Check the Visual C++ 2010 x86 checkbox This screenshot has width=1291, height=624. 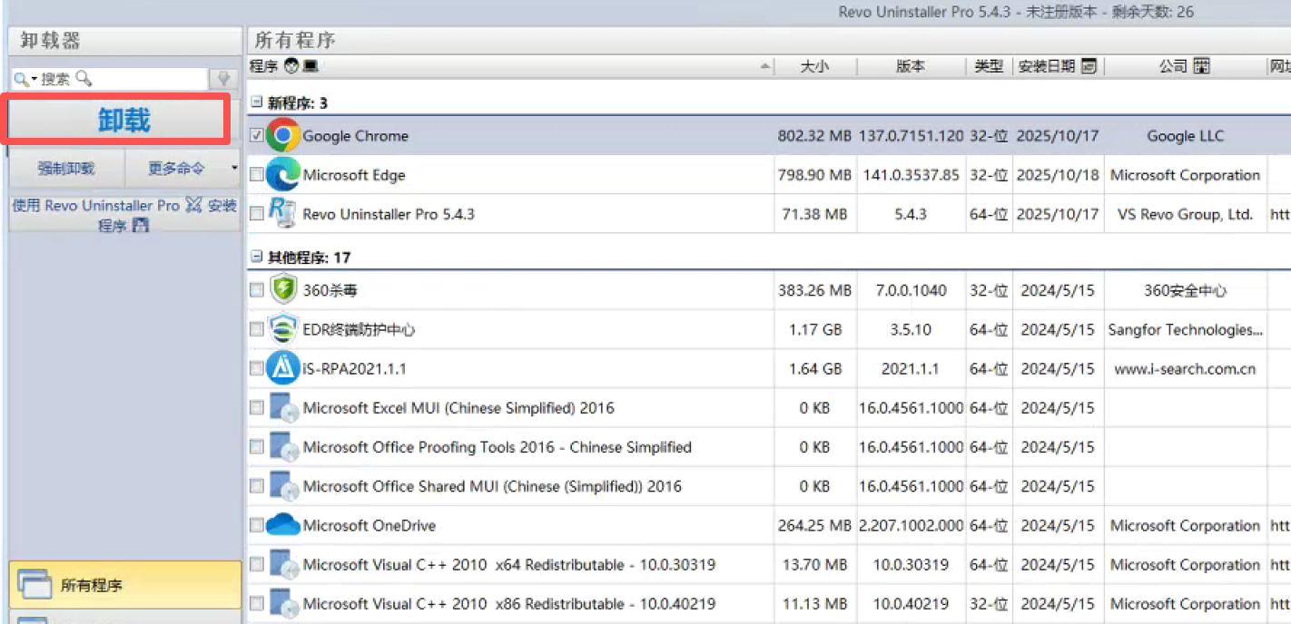click(257, 602)
